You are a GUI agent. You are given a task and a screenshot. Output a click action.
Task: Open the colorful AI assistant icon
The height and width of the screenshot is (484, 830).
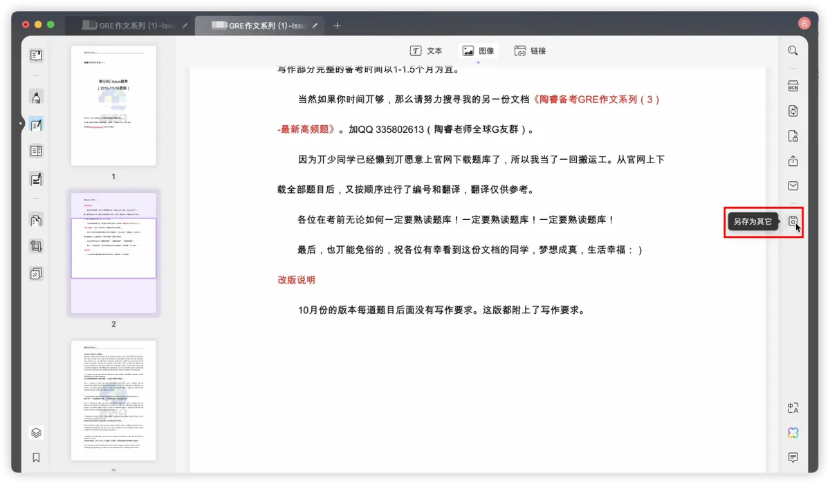(793, 433)
